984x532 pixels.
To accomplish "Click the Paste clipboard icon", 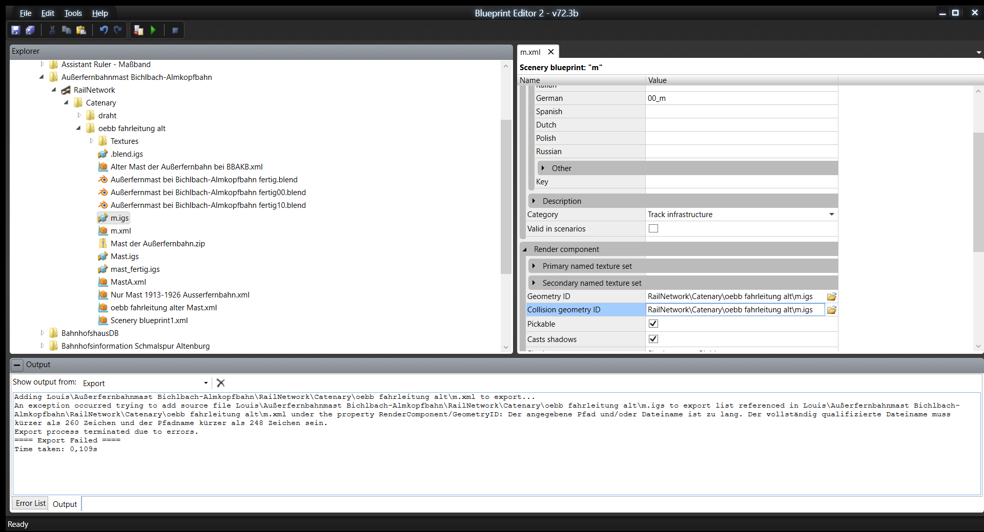I will [x=81, y=30].
